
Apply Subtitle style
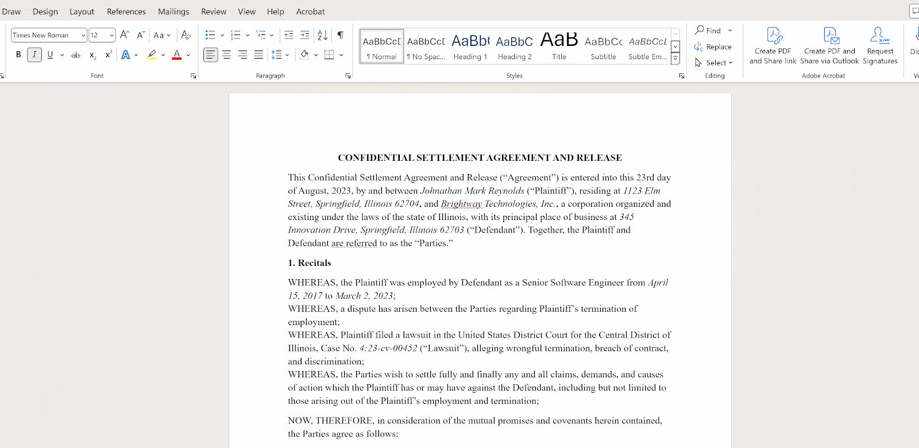(x=603, y=46)
